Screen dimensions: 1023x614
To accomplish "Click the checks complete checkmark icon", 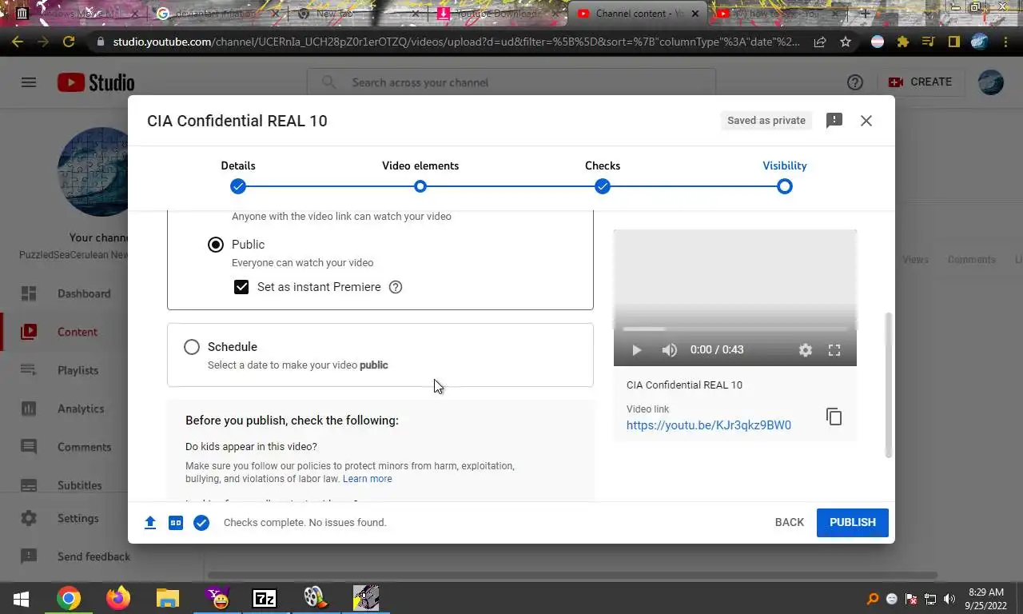I will pyautogui.click(x=201, y=523).
